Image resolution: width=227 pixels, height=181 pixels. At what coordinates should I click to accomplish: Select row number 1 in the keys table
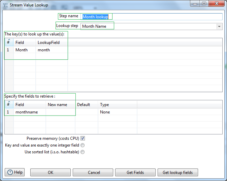click(9, 50)
